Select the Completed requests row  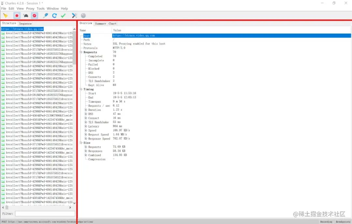215,56
